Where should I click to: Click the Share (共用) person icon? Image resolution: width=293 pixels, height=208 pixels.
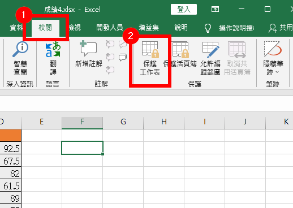(x=273, y=28)
